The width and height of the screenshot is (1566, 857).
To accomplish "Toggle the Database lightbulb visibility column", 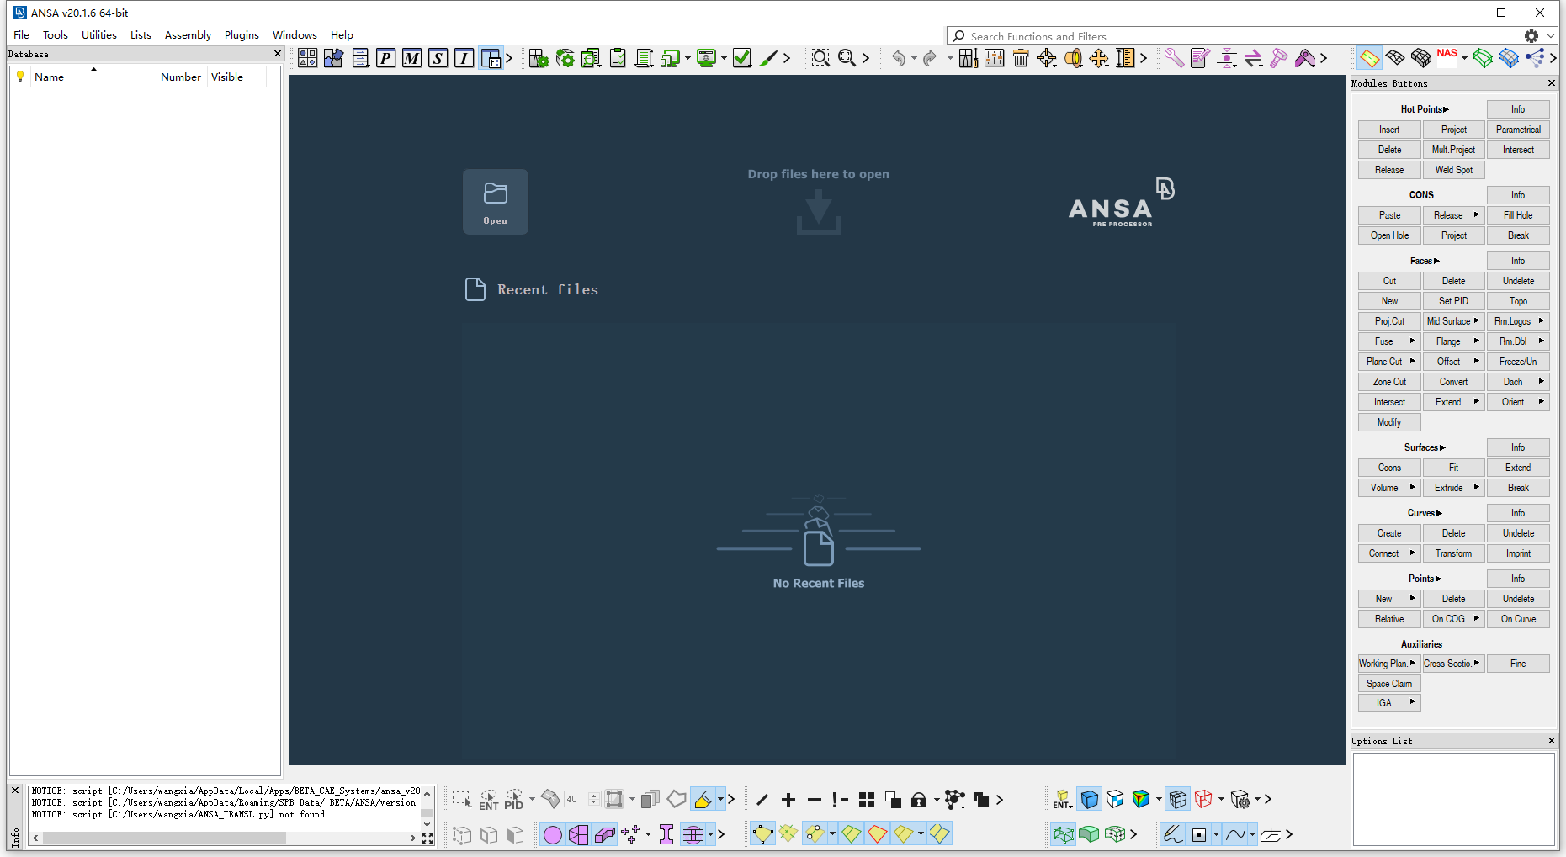I will pyautogui.click(x=20, y=77).
